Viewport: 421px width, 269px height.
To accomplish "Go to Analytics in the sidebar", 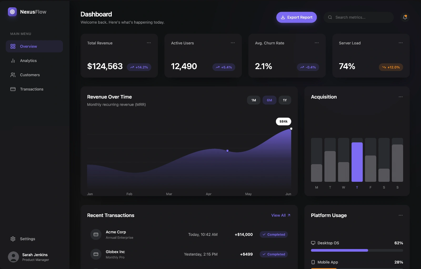I will click(28, 61).
